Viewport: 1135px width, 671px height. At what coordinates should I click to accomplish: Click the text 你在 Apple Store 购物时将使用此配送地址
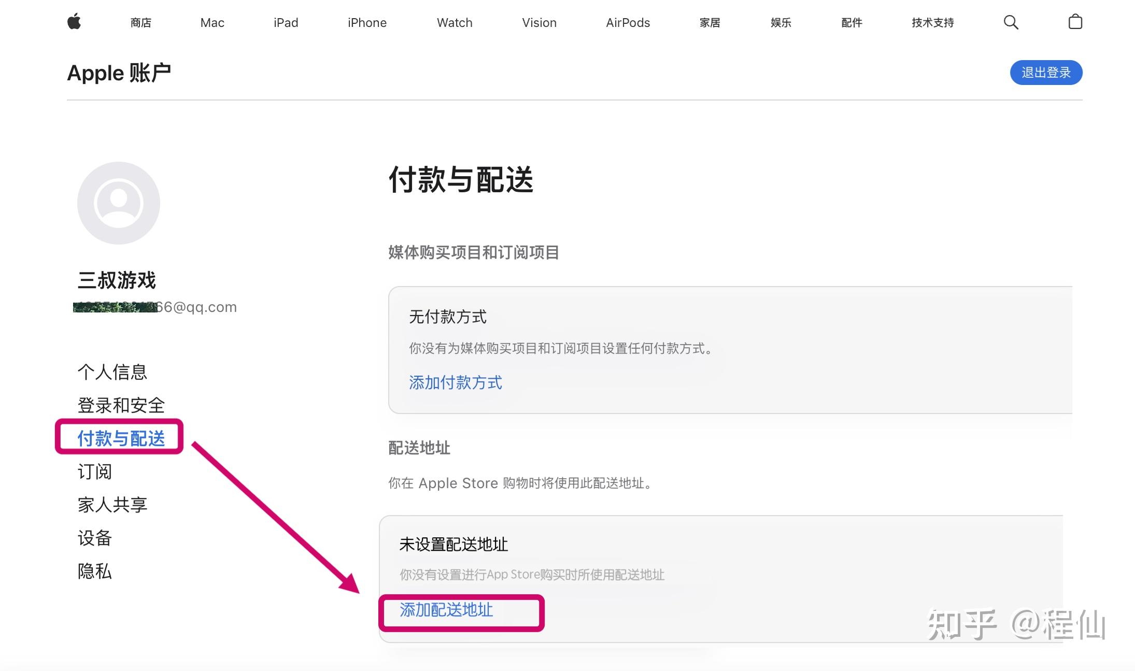pyautogui.click(x=521, y=483)
